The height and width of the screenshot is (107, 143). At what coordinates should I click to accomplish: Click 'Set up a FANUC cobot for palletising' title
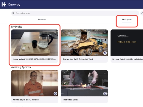(x=128, y=59)
